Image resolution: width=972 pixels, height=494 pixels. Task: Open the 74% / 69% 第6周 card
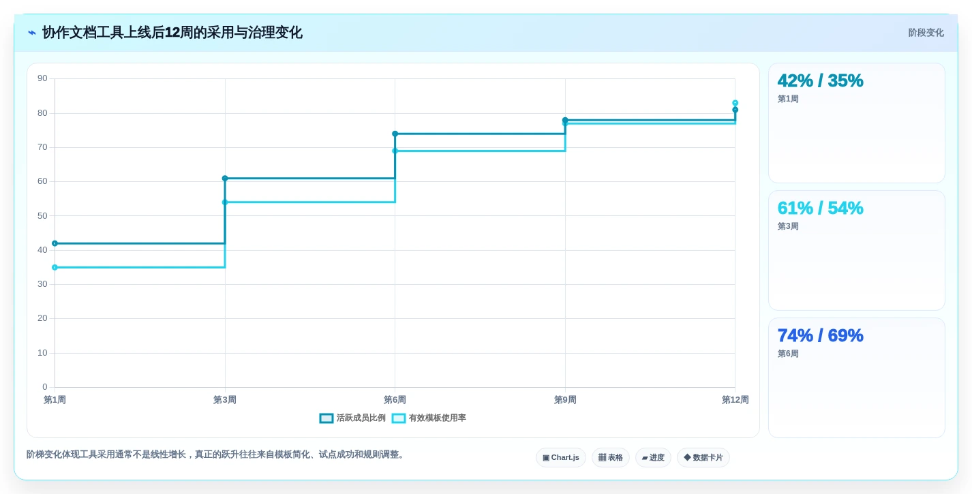pos(857,378)
